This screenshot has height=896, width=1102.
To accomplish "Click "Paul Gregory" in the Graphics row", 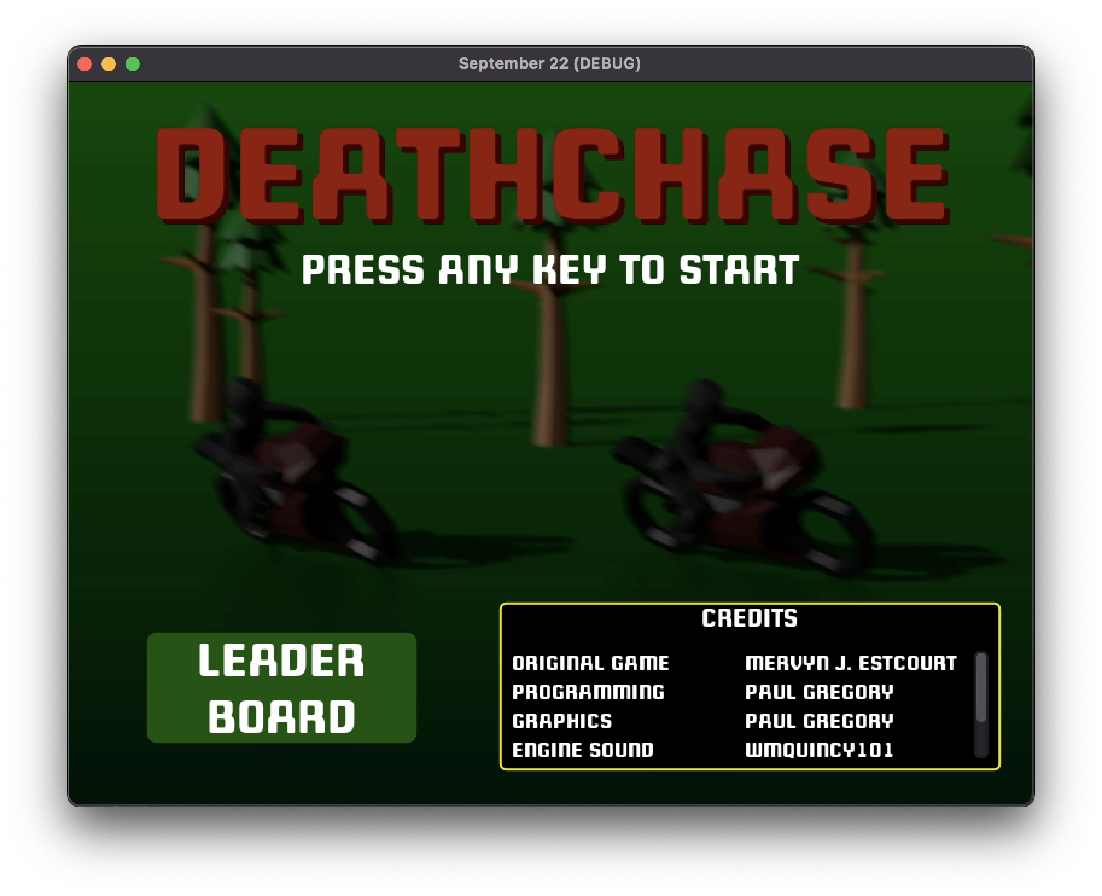I will [x=819, y=721].
